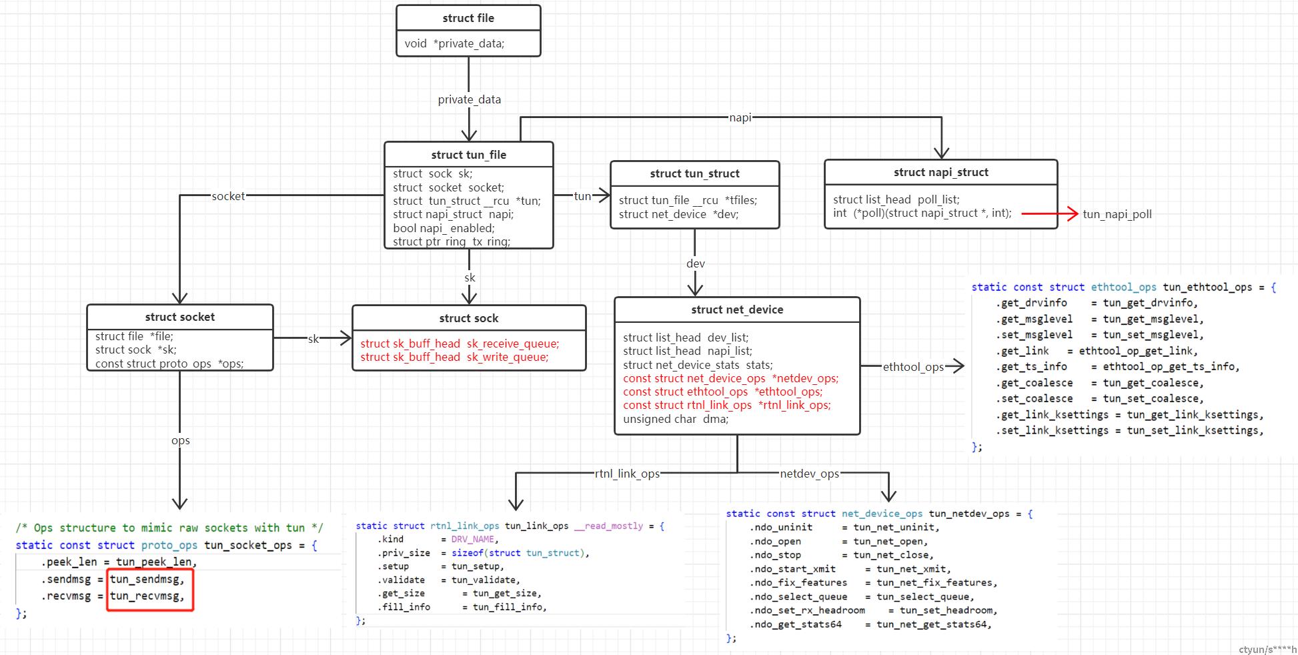Select the 'tun_napi_poll' text

1117,214
